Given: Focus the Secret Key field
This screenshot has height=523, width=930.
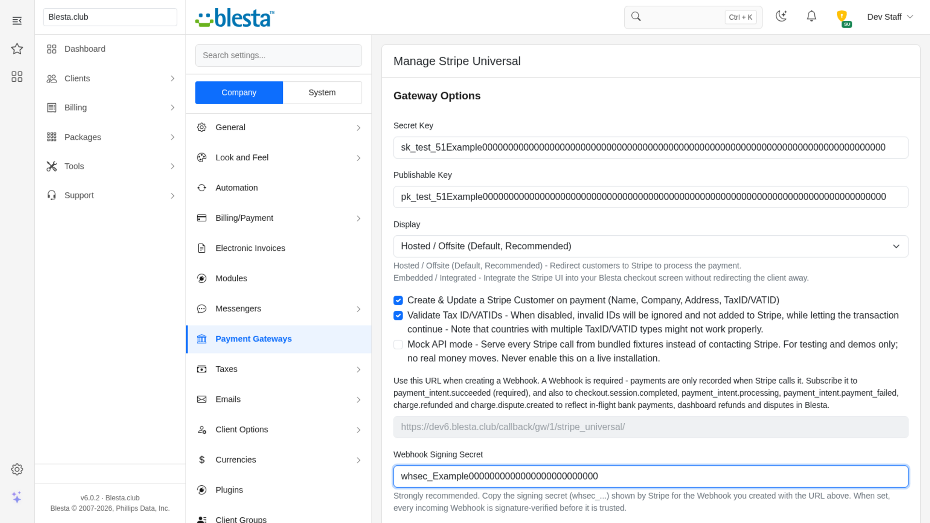Looking at the screenshot, I should [x=651, y=148].
